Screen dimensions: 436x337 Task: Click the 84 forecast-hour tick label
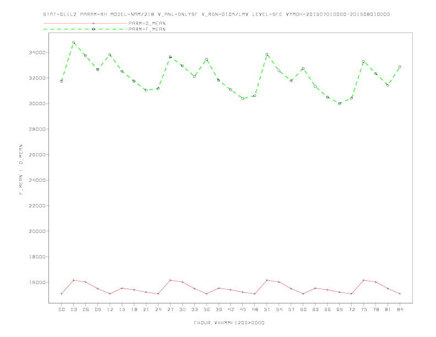(x=400, y=309)
